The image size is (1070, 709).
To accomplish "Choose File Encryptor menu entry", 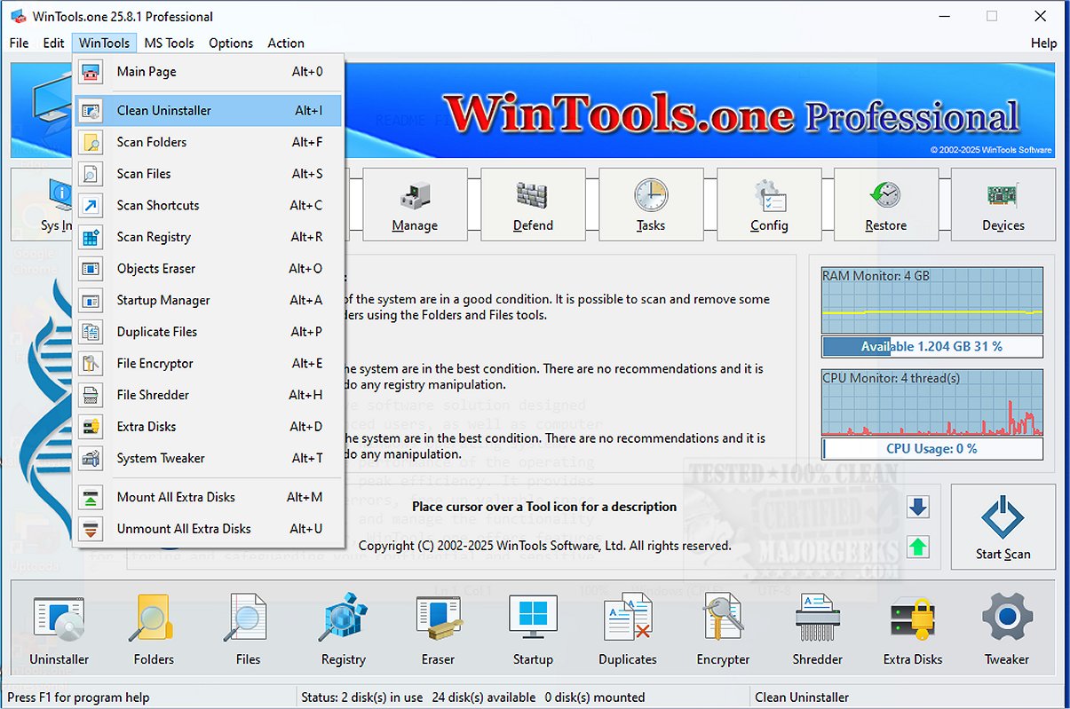I will coord(209,363).
